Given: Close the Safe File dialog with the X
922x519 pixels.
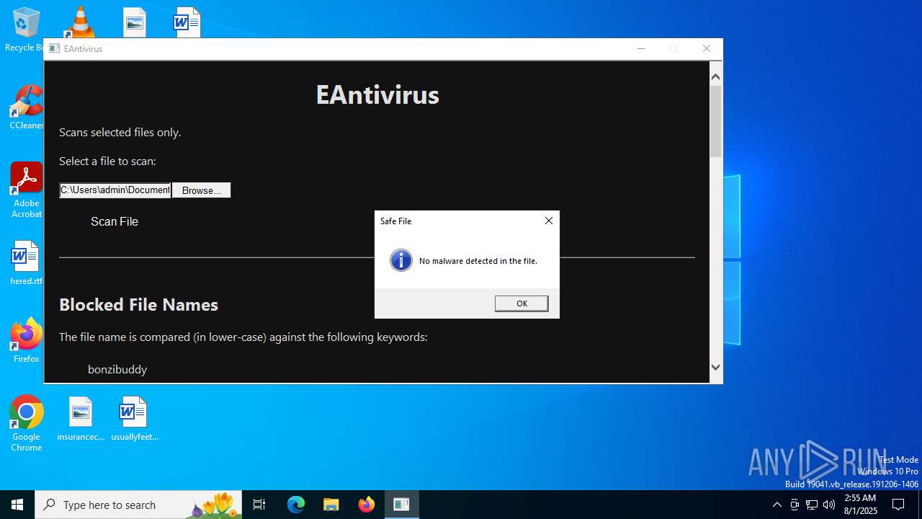Looking at the screenshot, I should 549,221.
